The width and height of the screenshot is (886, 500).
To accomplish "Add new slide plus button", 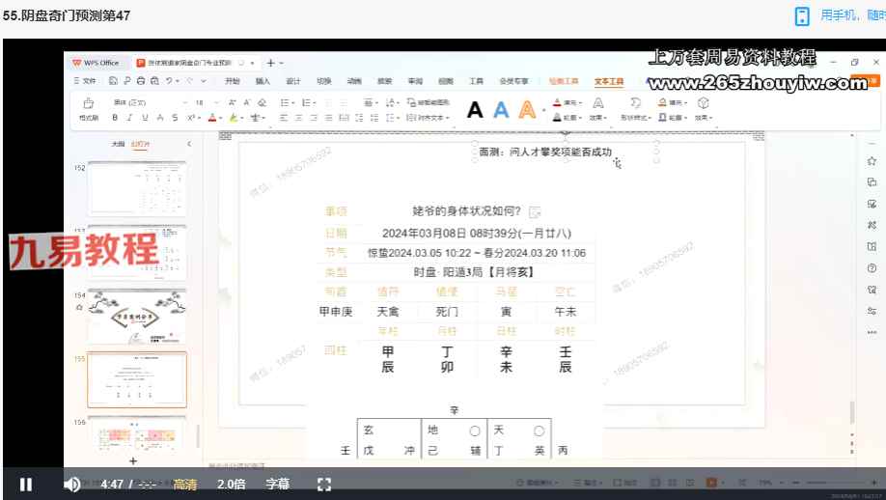I will coord(133,461).
